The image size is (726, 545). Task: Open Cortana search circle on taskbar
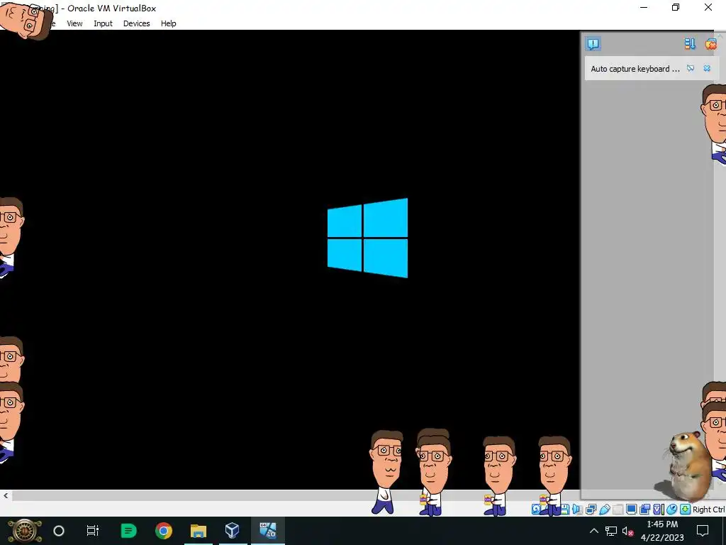[x=59, y=531]
